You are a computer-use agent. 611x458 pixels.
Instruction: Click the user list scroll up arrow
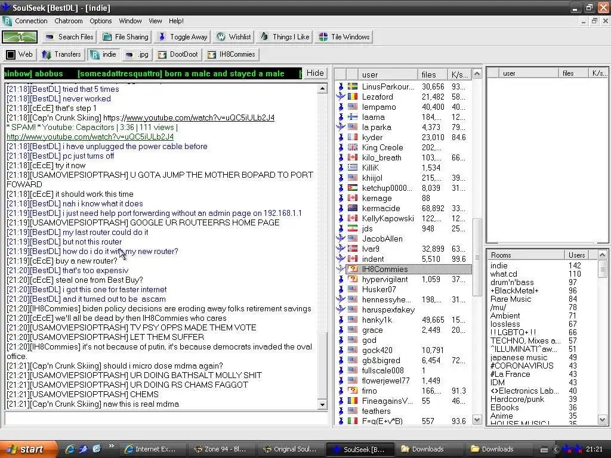[x=477, y=73]
